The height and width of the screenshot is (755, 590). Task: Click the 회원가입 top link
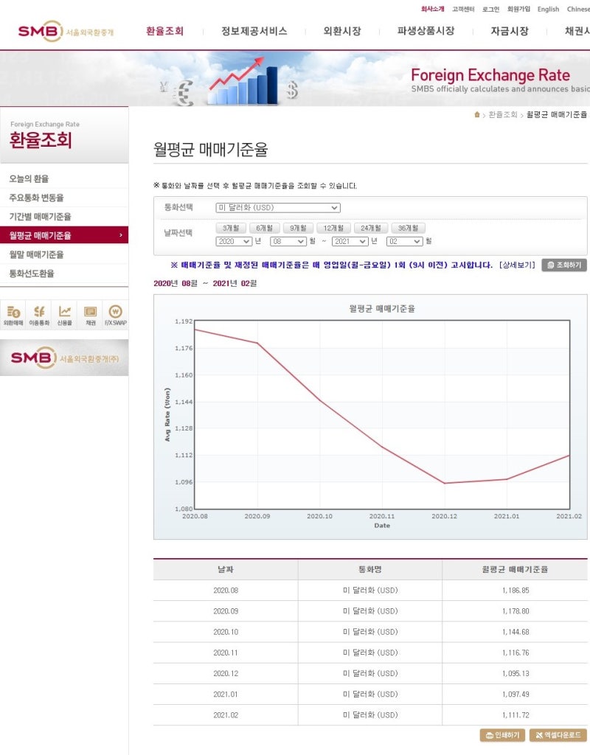[x=518, y=9]
